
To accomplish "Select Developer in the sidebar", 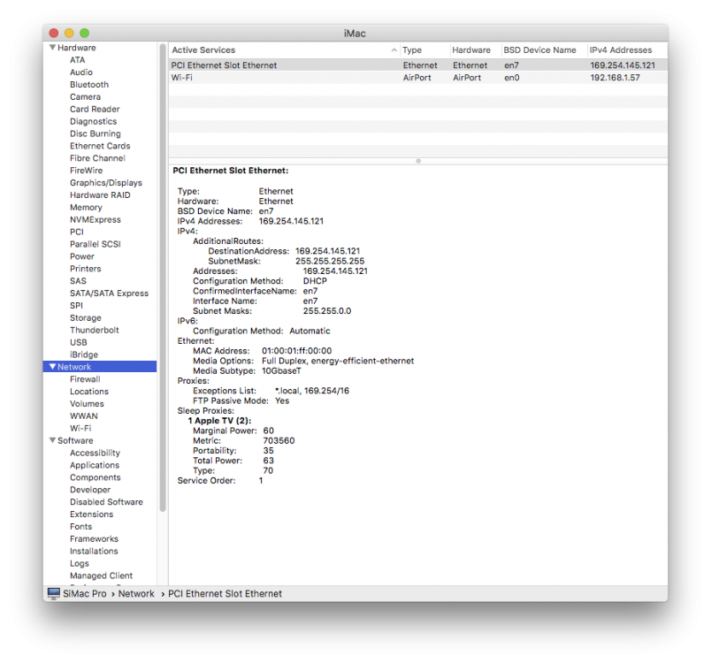I will pyautogui.click(x=90, y=490).
